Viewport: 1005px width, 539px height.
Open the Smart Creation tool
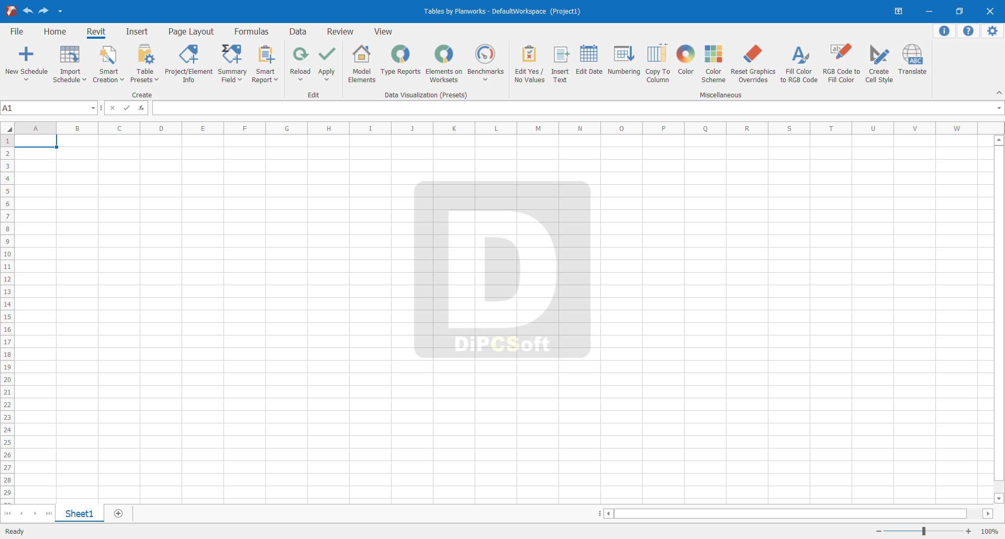coord(108,64)
